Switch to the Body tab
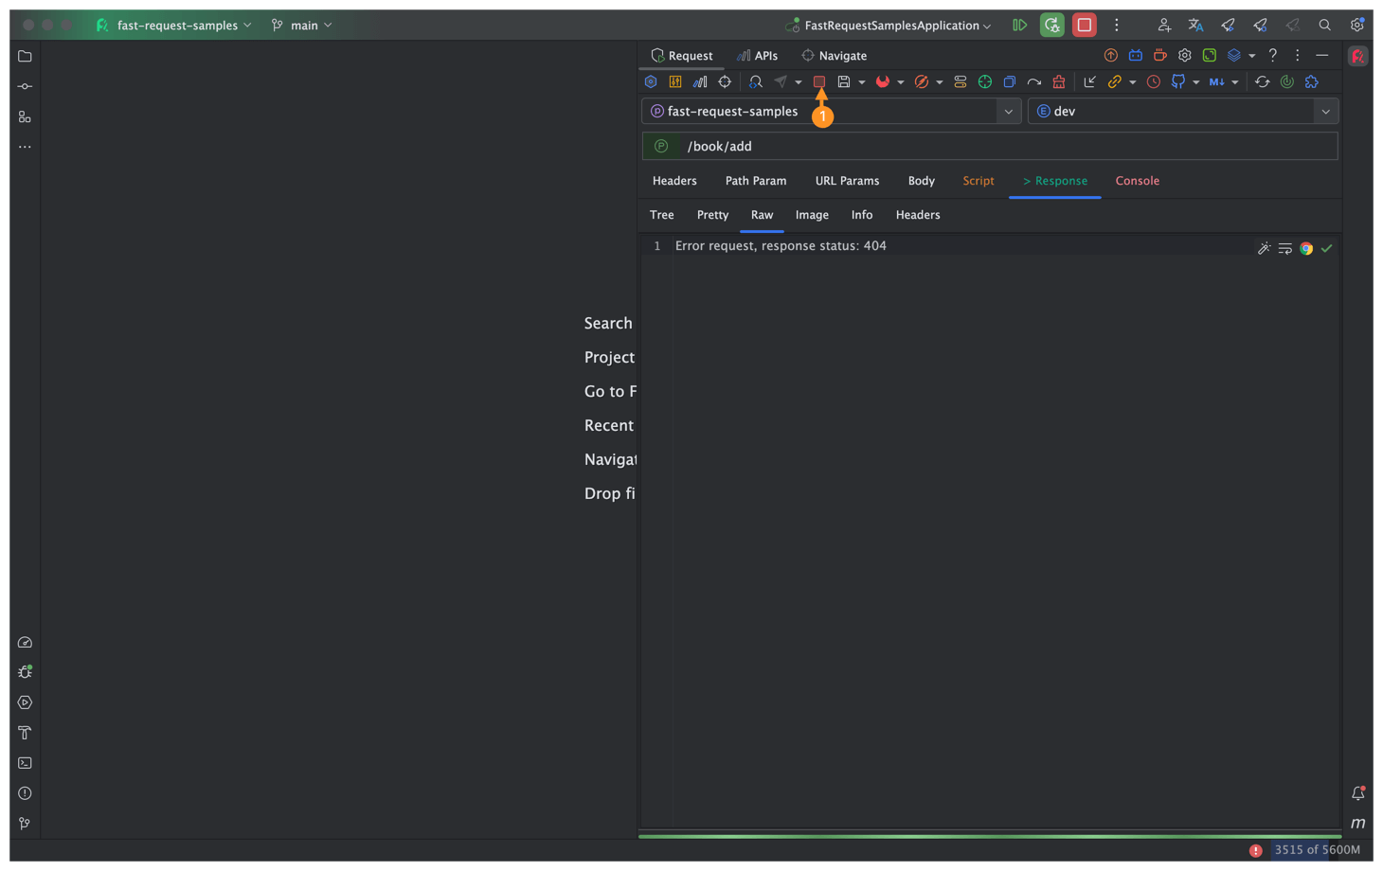Viewport: 1383px width, 871px height. (921, 181)
